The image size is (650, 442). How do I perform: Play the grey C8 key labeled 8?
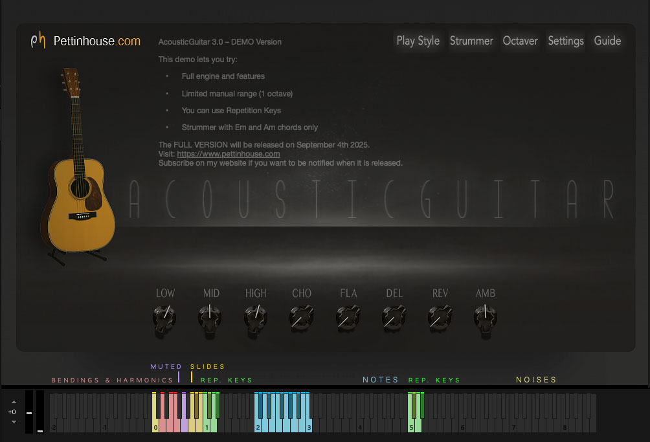(564, 425)
